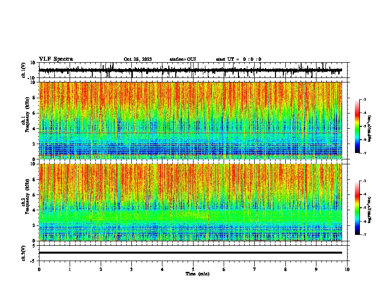Viewport: 391px width, 302px height.
Task: Click the ch.1 spectrogram panel
Action: coord(190,120)
